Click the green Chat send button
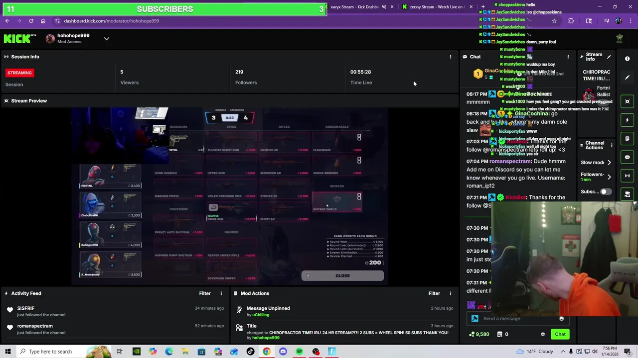Viewport: 638px width, 358px height. (560, 334)
